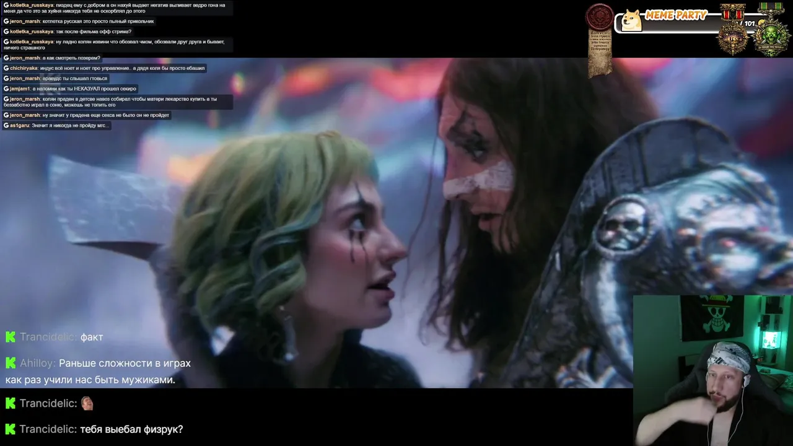Click G icon beside 'а как смотреть позерам?'
Screen dimensions: 793x446
(x=6, y=58)
